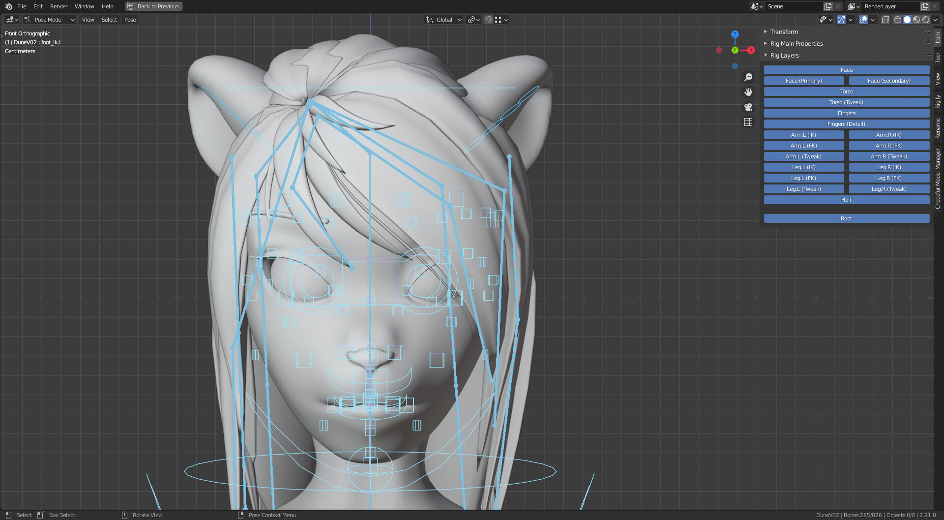Toggle show overlays button
Image resolution: width=944 pixels, height=520 pixels.
tap(863, 20)
